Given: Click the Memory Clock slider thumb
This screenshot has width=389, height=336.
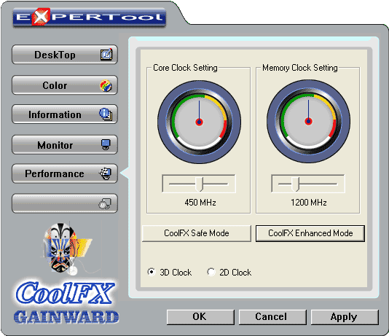Looking at the screenshot, I should 295,184.
